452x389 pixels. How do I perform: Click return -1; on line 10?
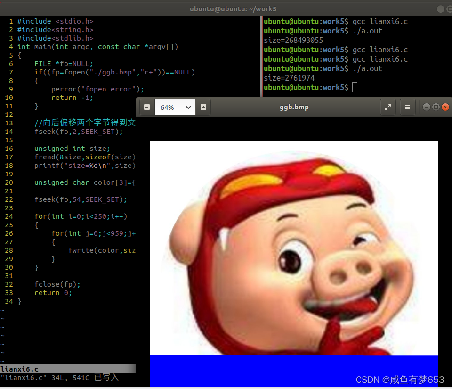(x=73, y=98)
